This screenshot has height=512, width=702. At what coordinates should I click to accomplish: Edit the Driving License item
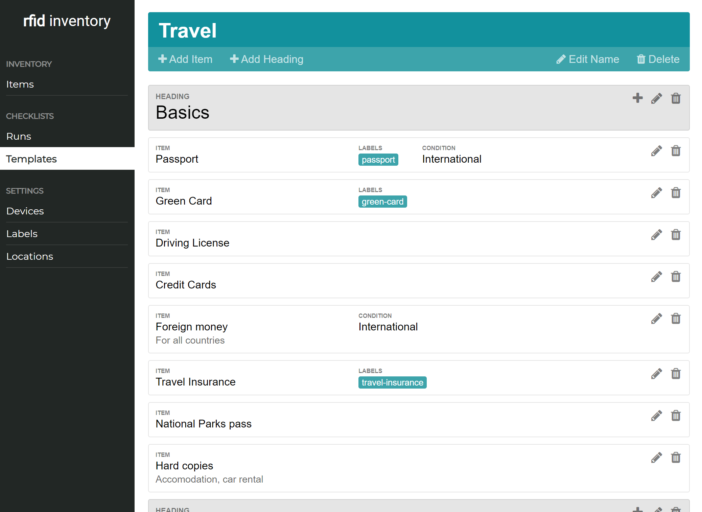click(656, 235)
